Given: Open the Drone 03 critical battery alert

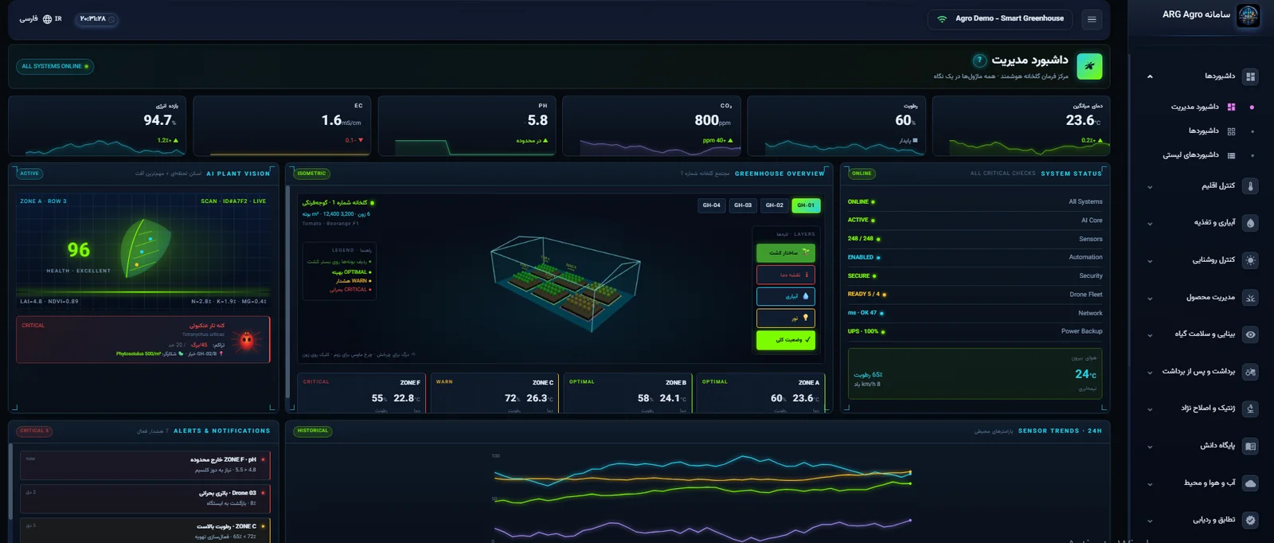Looking at the screenshot, I should click(x=145, y=498).
